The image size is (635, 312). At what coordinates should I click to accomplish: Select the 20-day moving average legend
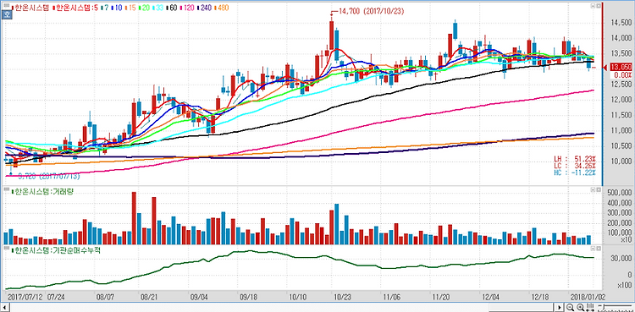tap(144, 8)
